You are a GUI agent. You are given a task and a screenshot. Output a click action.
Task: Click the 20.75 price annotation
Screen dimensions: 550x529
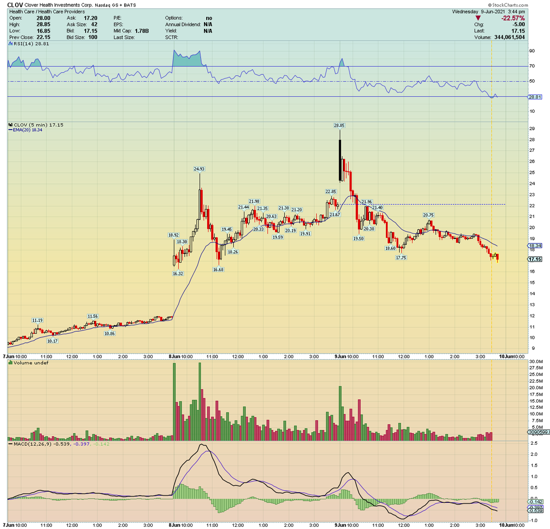(428, 215)
